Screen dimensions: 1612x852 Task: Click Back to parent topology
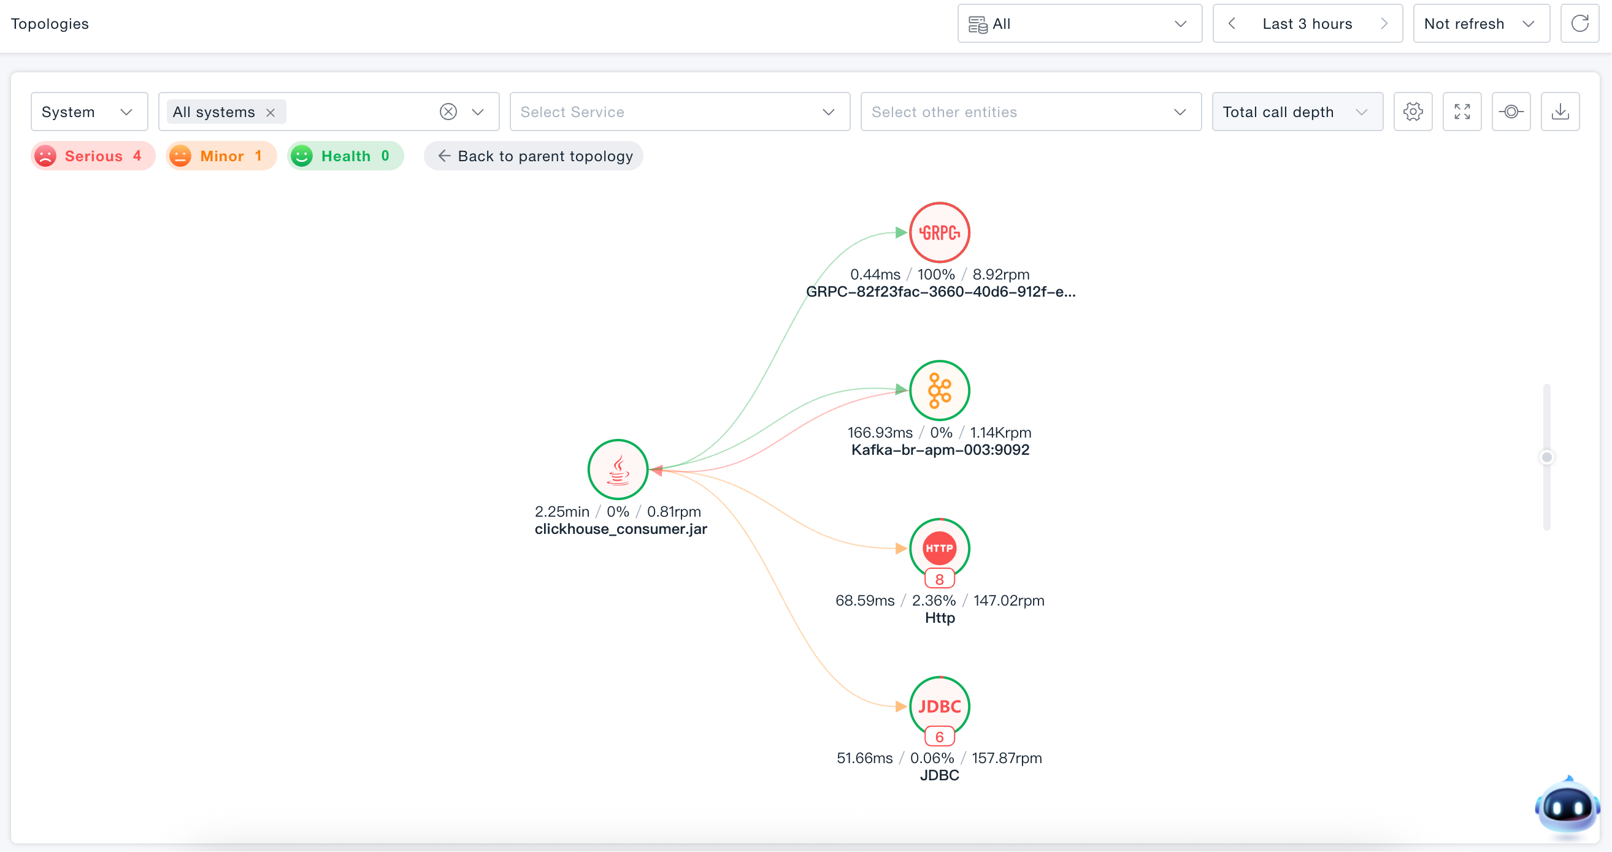533,156
